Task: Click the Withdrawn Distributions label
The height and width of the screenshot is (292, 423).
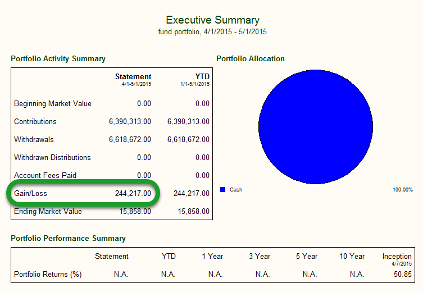Action: [52, 157]
